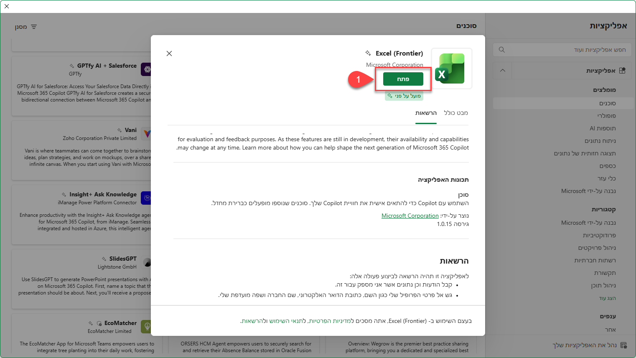Viewport: 636px width, 358px height.
Task: Click the green פתח (Open) button
Action: coord(403,79)
